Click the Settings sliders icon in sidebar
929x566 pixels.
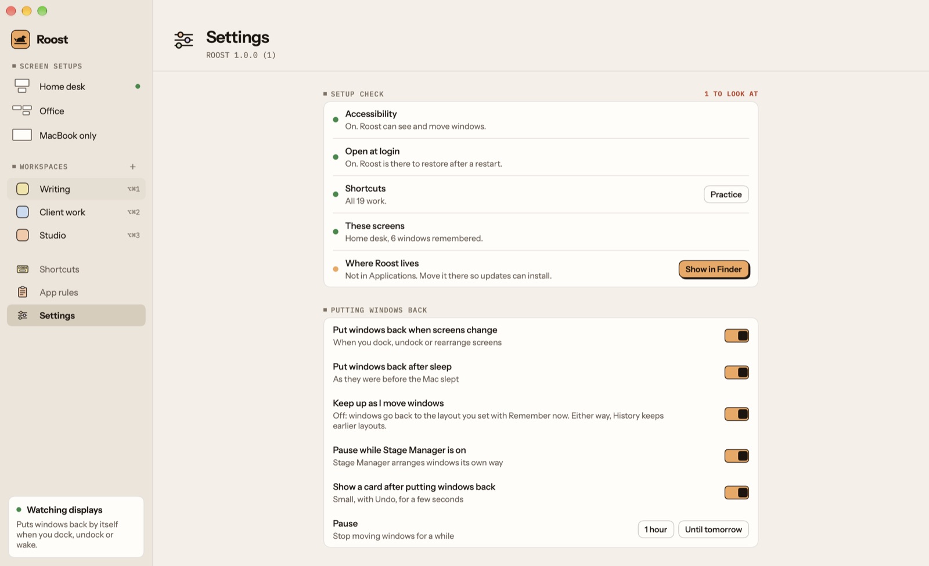(x=23, y=315)
